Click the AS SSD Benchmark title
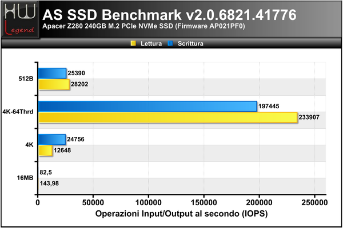 click(169, 15)
